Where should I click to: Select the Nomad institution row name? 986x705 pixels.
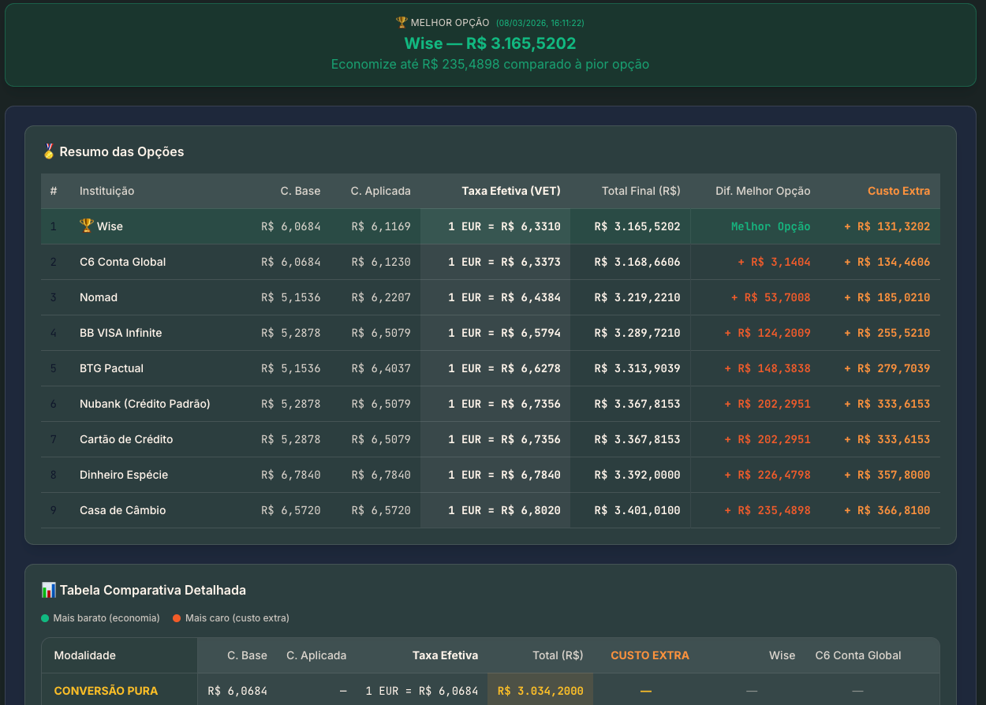pyautogui.click(x=99, y=297)
